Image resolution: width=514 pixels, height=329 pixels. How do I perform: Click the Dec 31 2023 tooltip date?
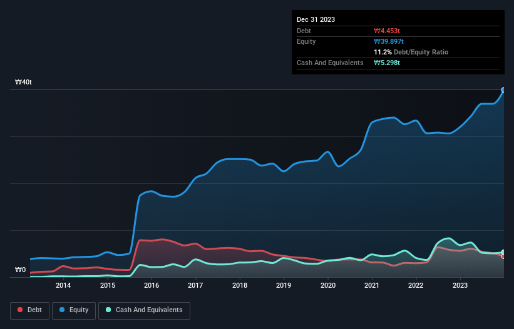[x=316, y=19]
